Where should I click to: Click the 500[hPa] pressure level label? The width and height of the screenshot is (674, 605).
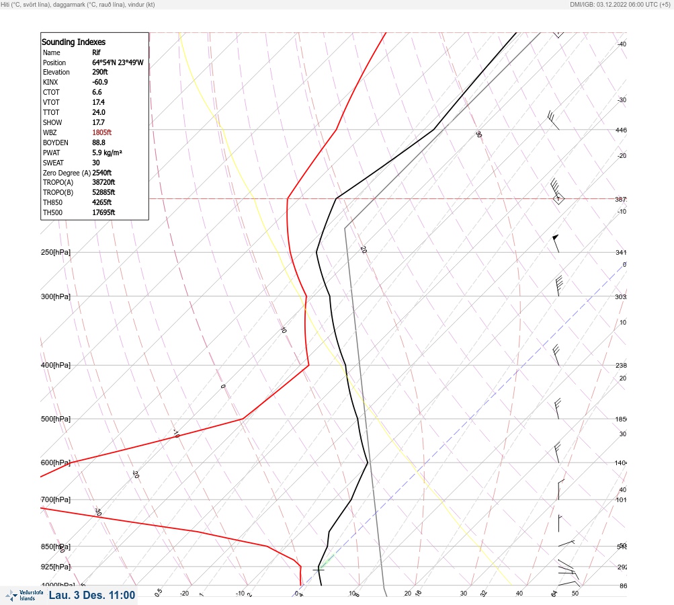coord(56,419)
